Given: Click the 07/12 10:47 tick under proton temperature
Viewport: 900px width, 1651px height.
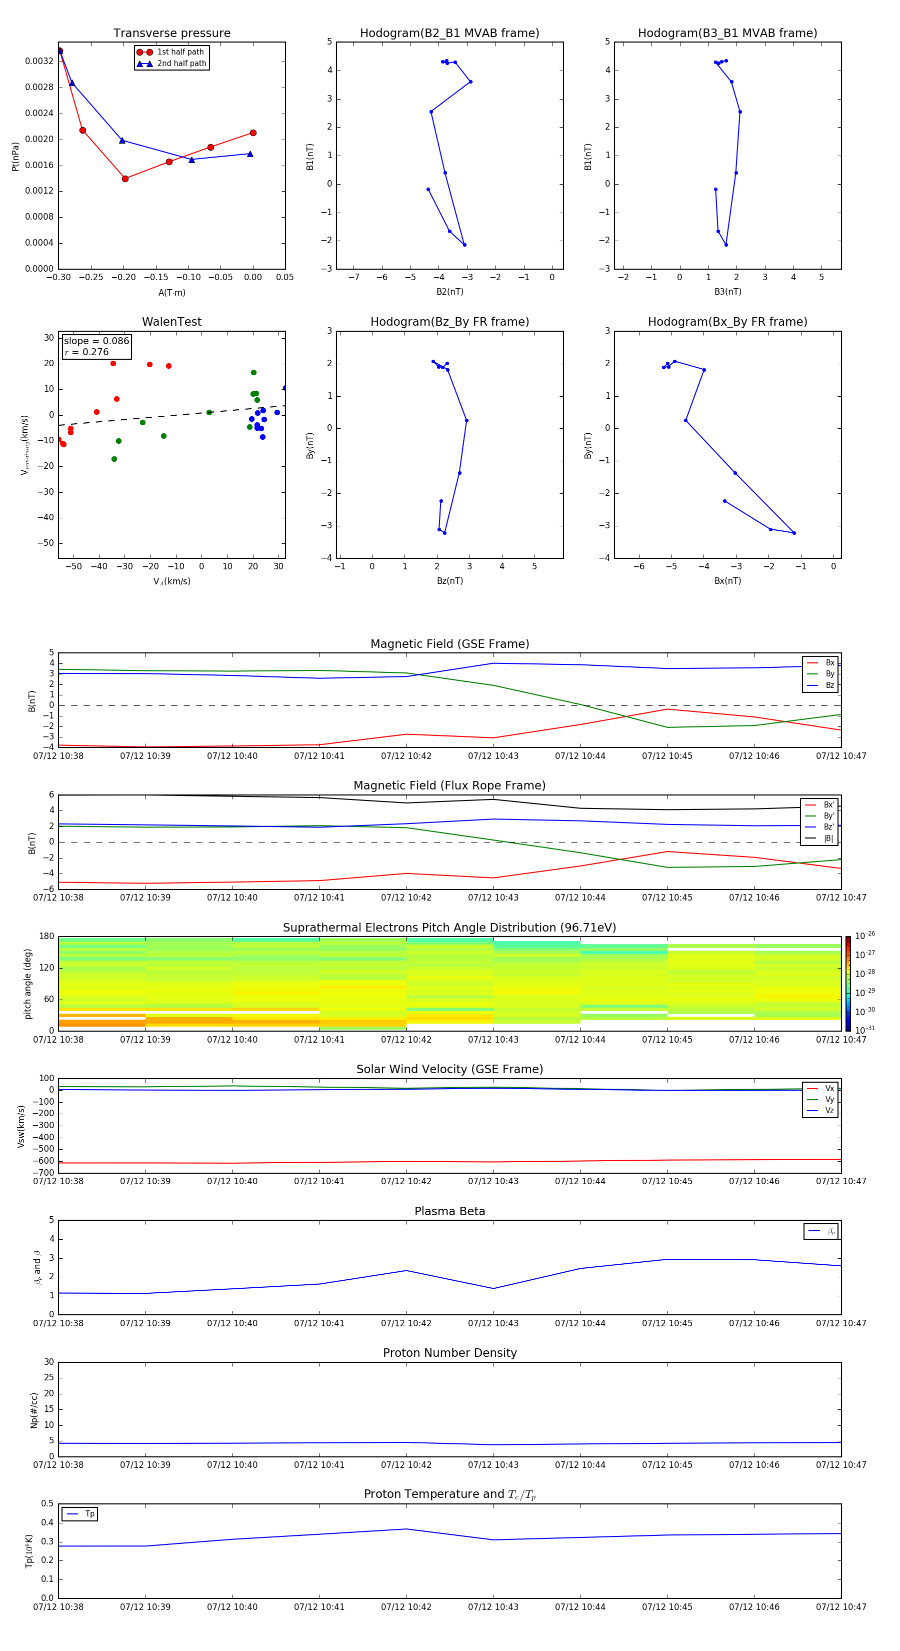Looking at the screenshot, I should 841,1607.
